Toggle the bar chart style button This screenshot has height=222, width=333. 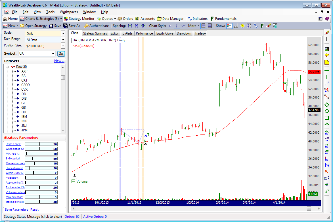177,26
